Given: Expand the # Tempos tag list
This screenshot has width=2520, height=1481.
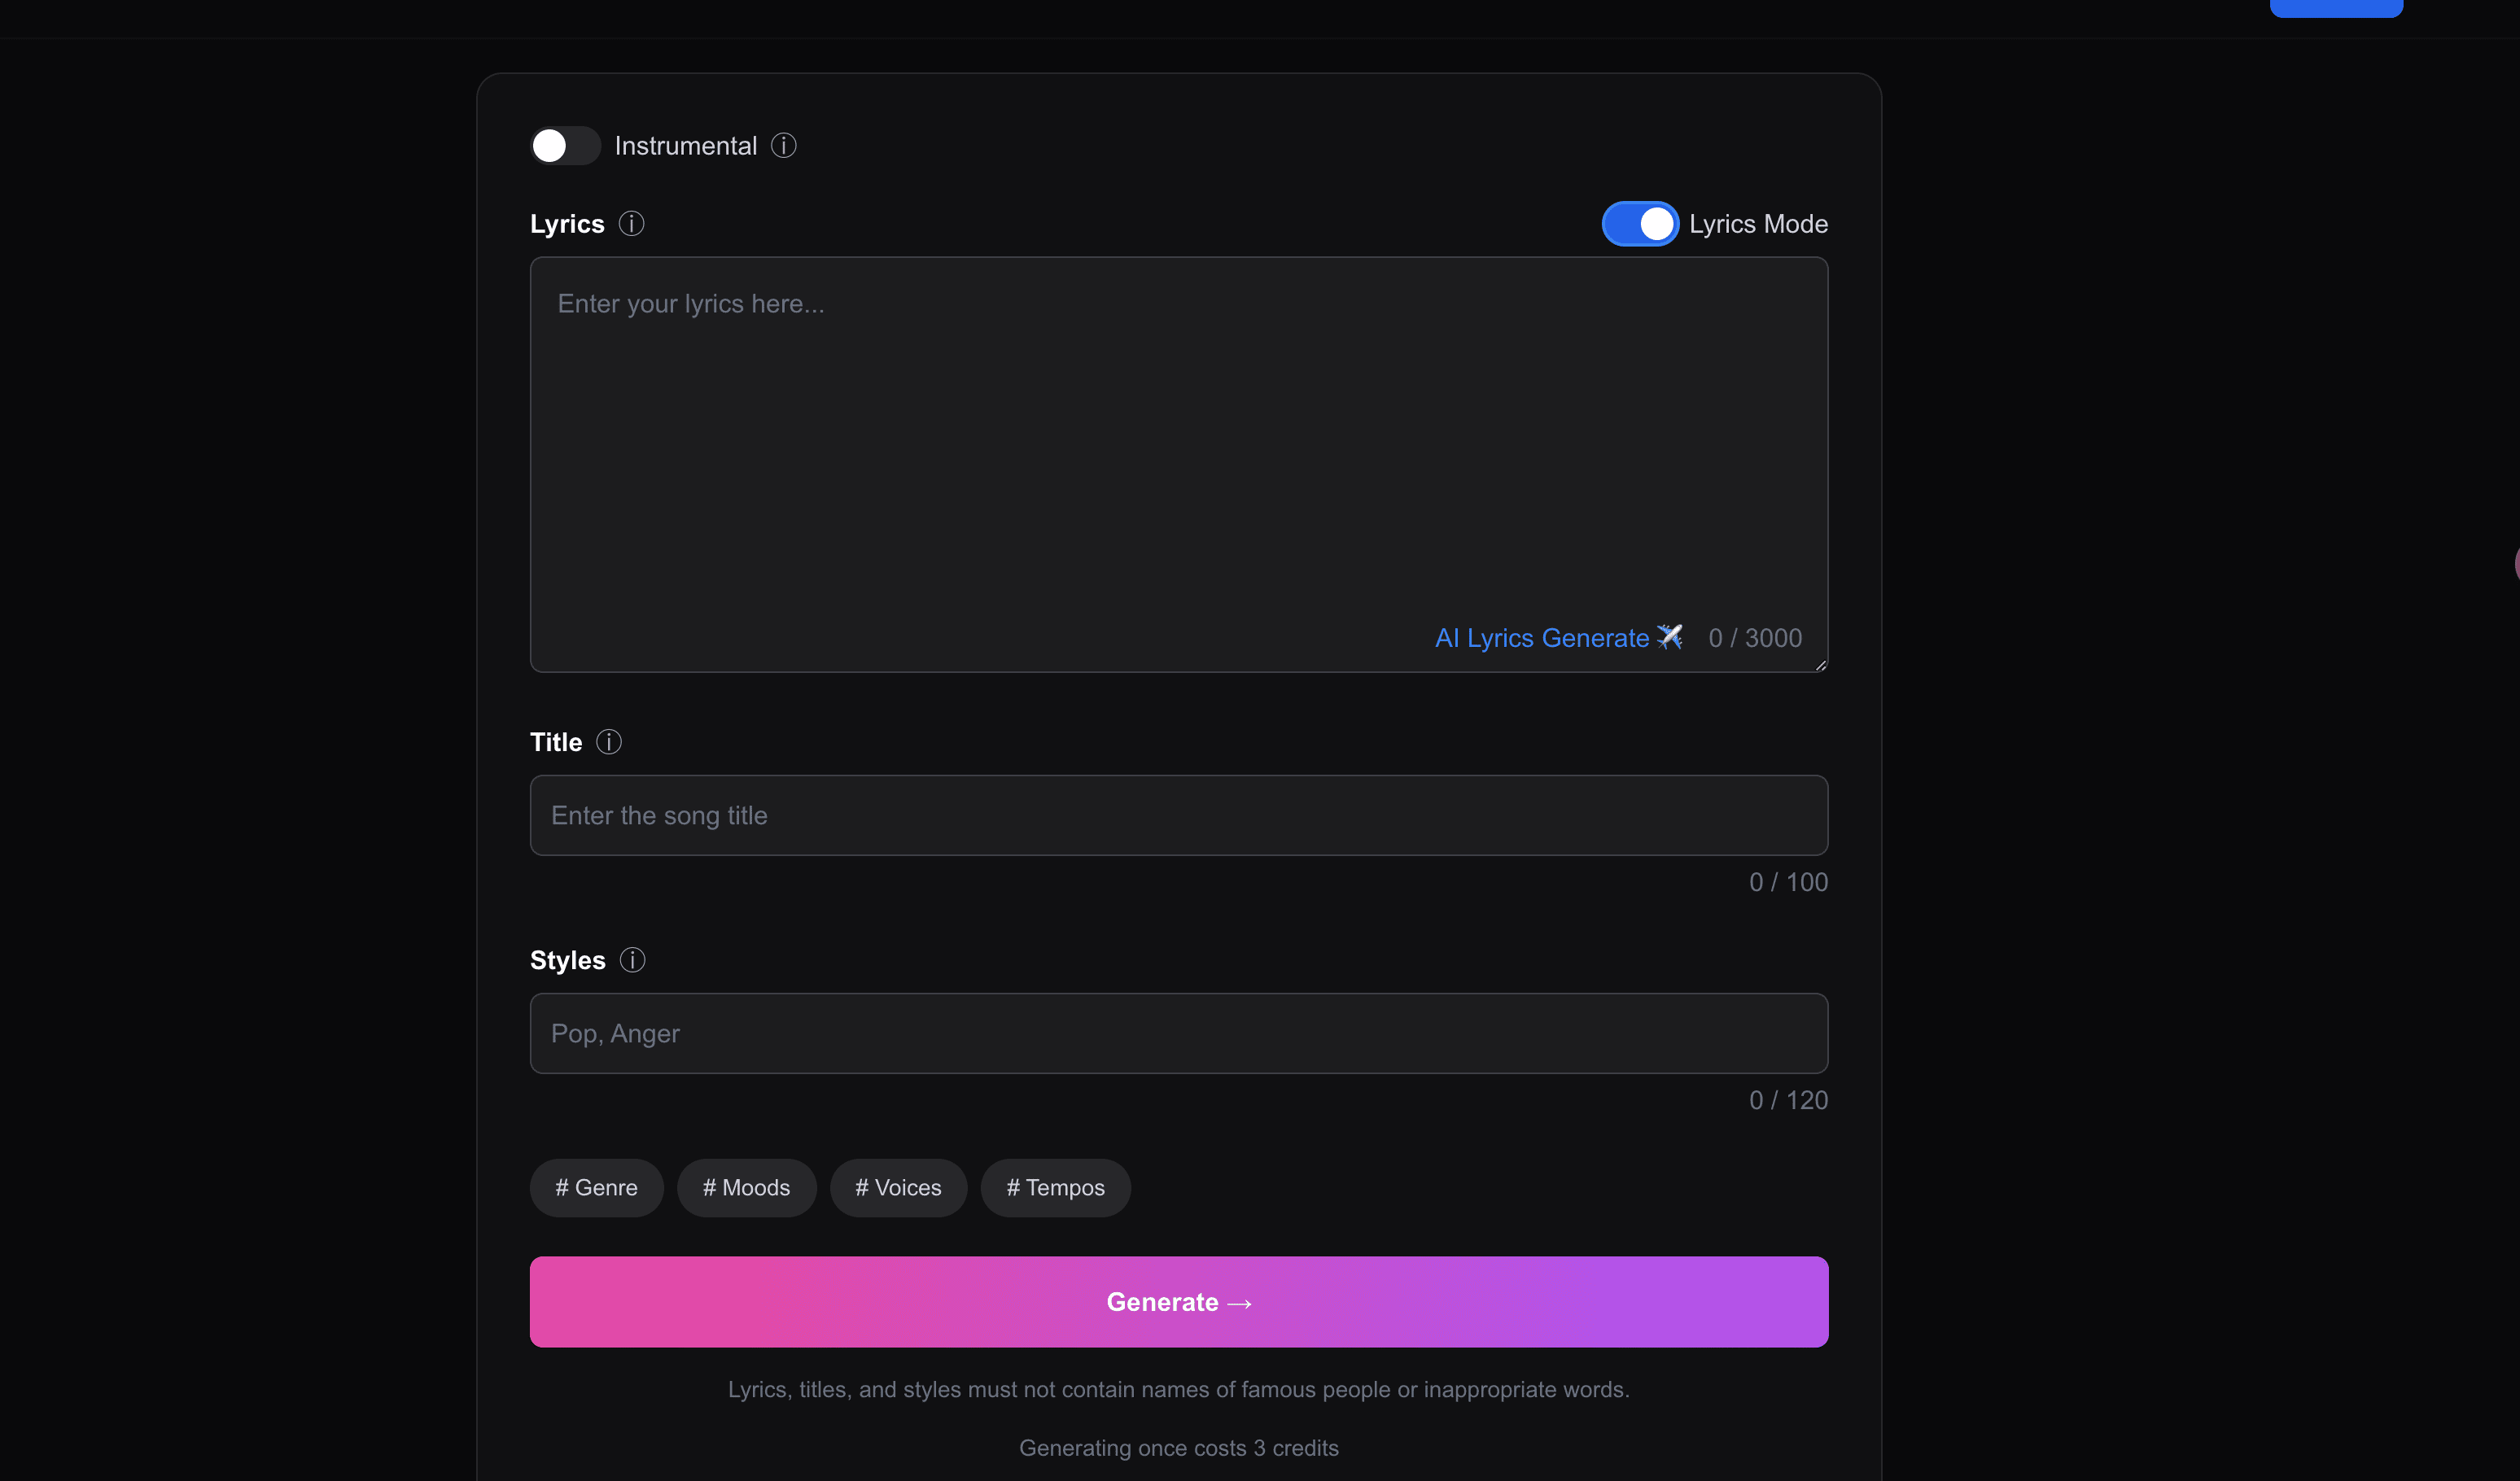Looking at the screenshot, I should point(1056,1188).
